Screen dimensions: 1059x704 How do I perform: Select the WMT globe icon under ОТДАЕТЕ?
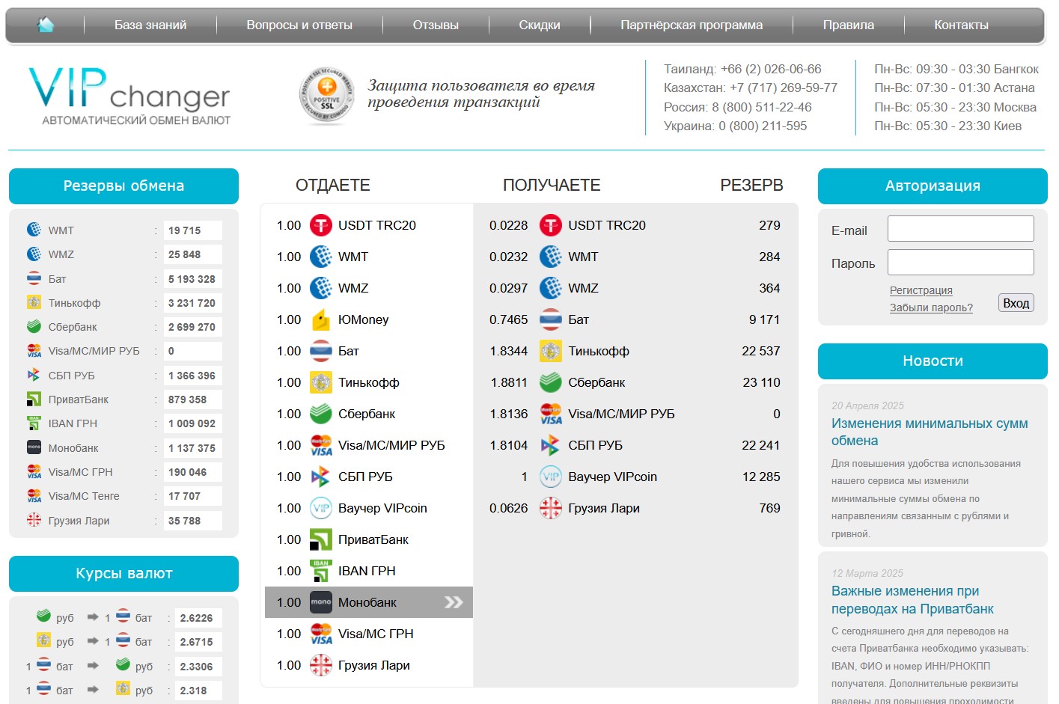pos(321,257)
